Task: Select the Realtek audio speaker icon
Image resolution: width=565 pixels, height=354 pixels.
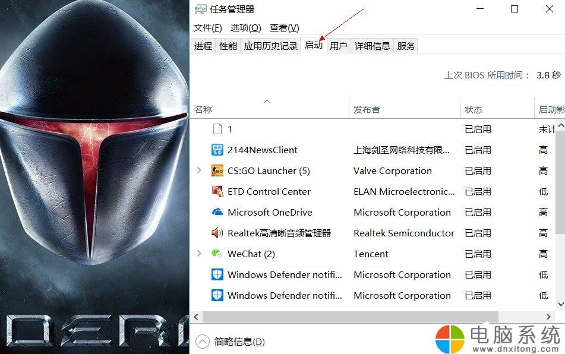Action: coord(217,233)
